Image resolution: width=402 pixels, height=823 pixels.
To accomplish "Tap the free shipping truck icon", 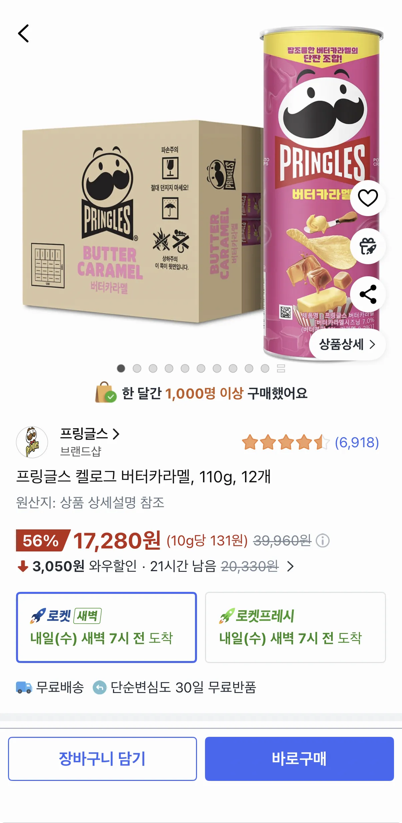I will [x=24, y=687].
